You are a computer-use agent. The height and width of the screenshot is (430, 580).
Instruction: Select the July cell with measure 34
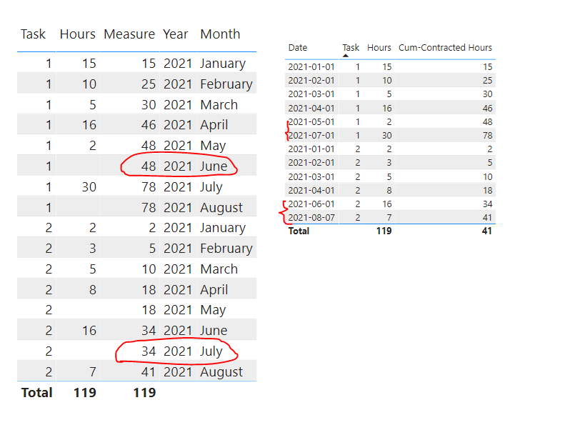tap(211, 351)
